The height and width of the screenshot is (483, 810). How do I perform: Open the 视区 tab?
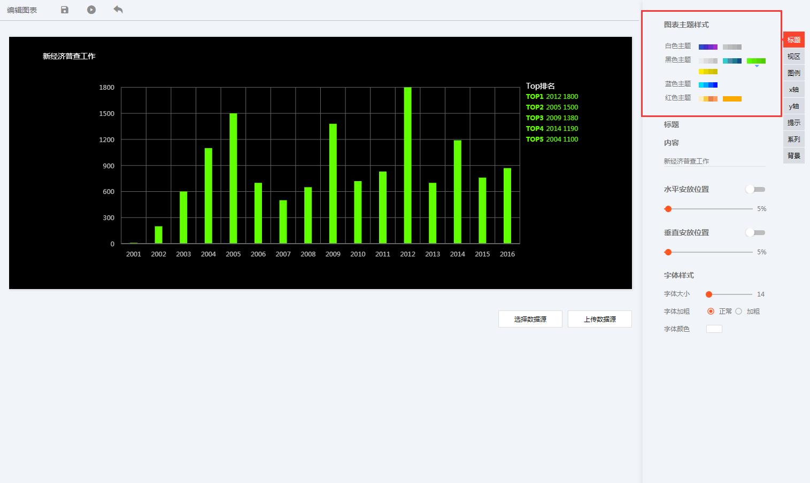coord(794,57)
